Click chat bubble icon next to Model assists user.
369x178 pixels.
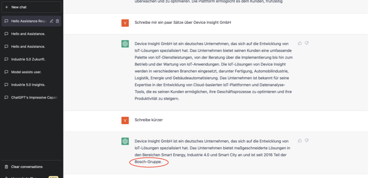6,72
